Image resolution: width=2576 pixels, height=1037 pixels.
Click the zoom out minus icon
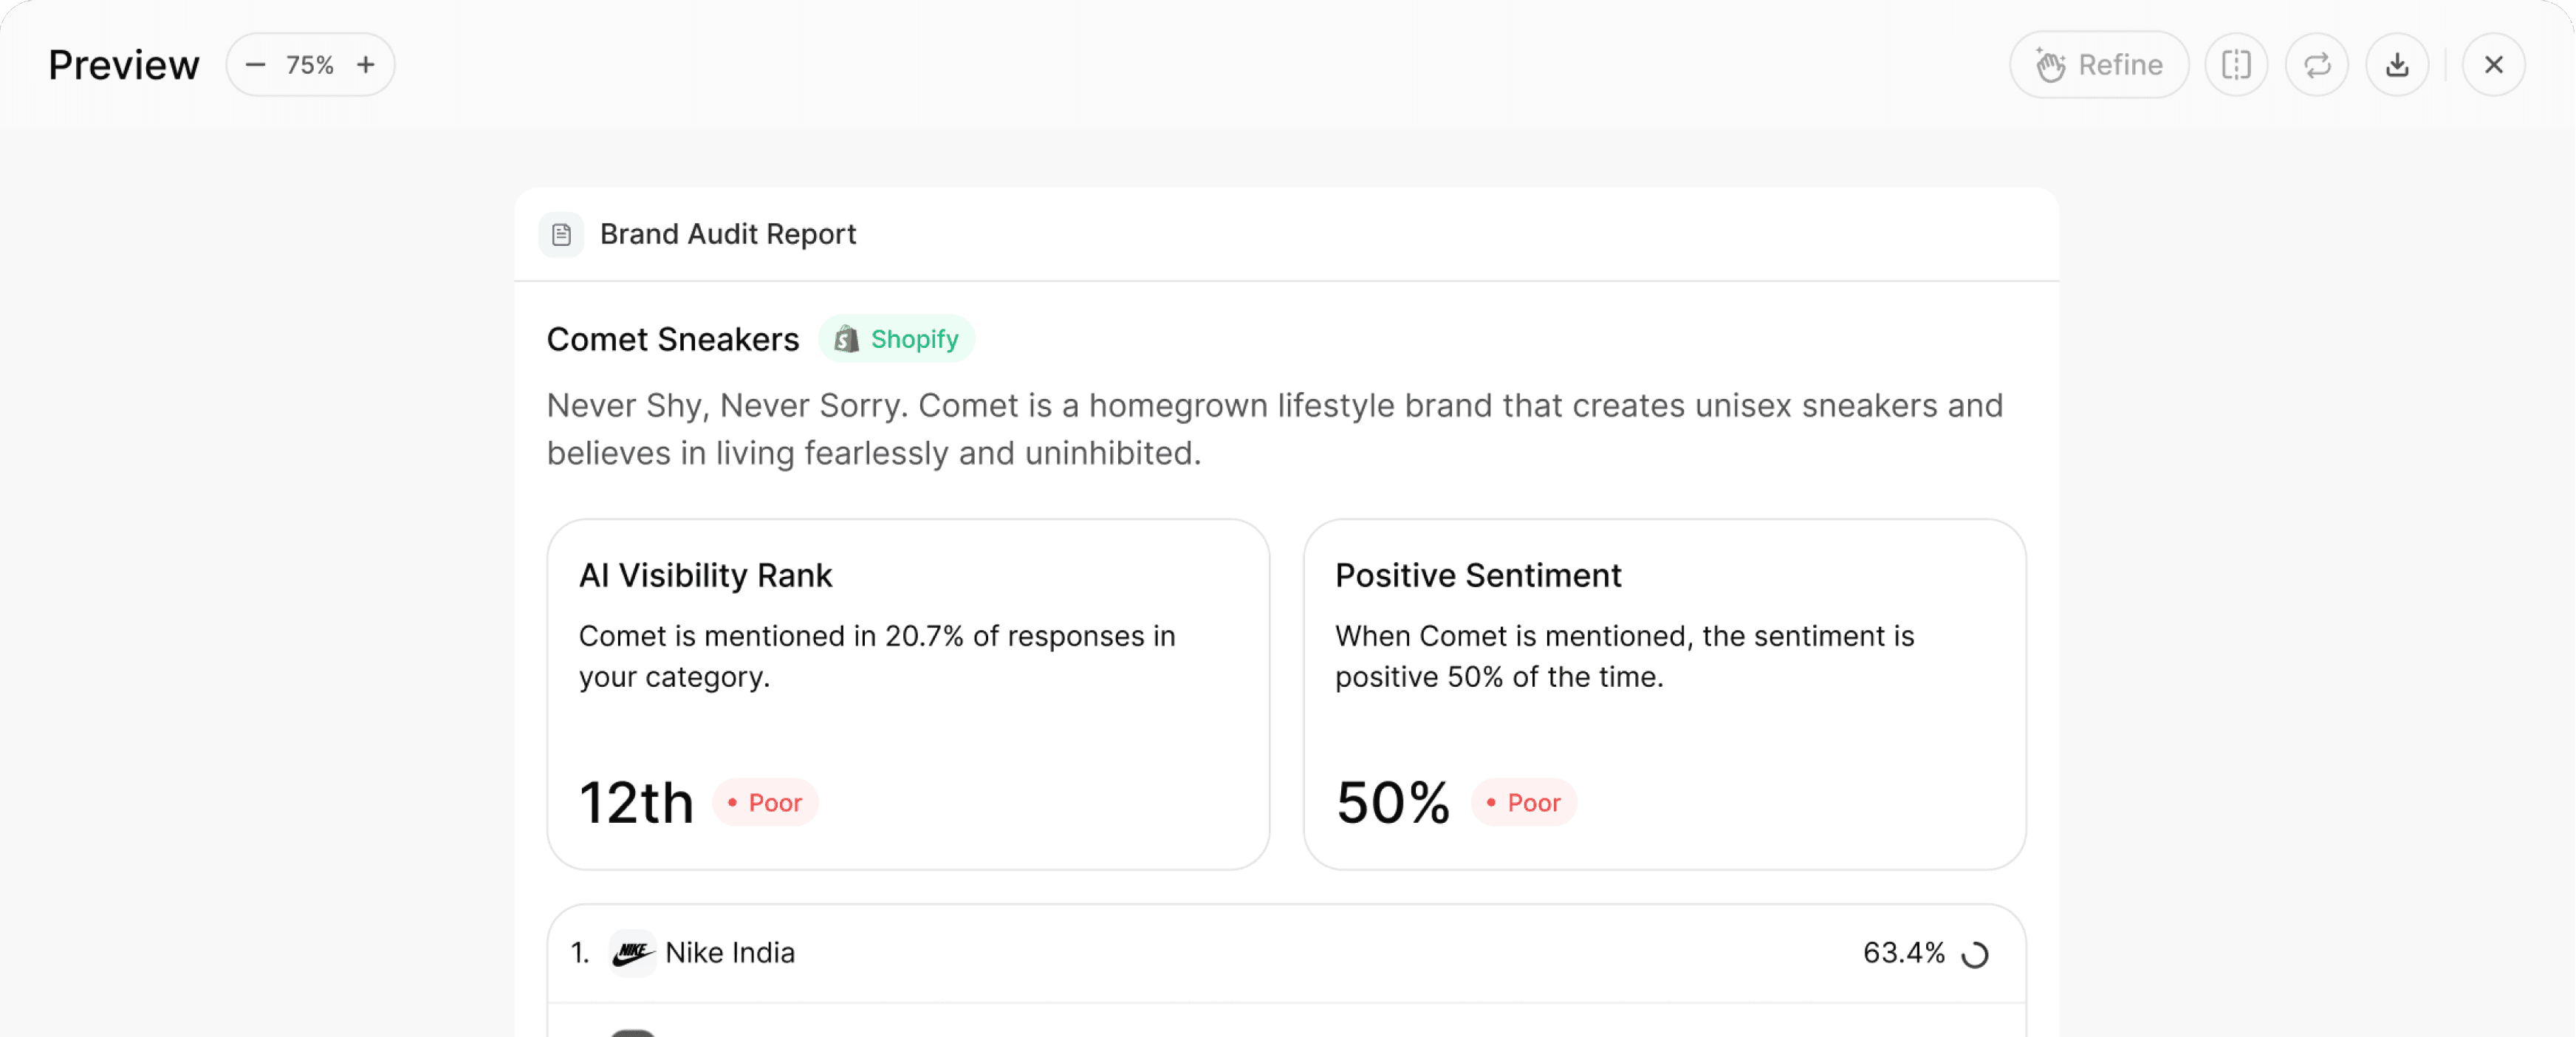pyautogui.click(x=255, y=65)
